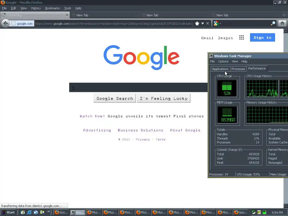
Task: Click I'm Feeling Lucky button
Action: [163, 98]
